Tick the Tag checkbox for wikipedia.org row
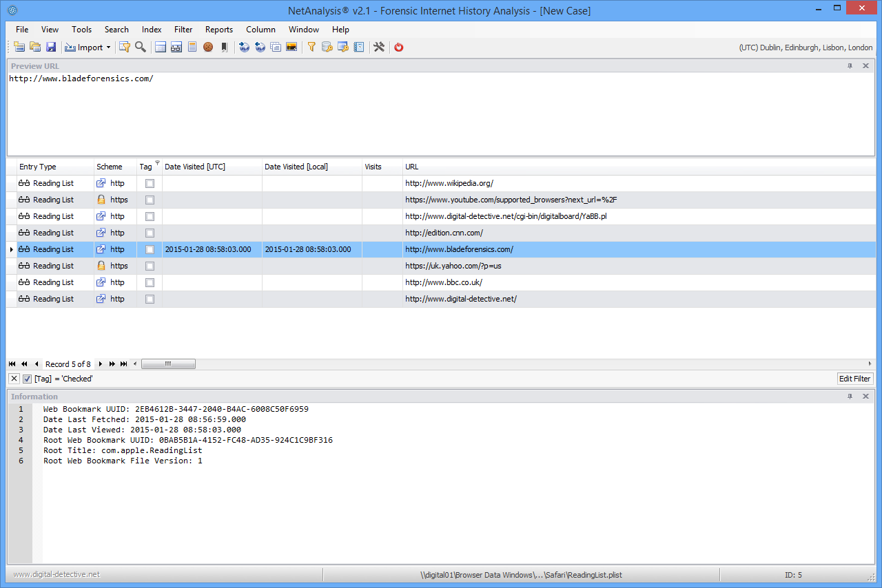882x588 pixels. 150,183
